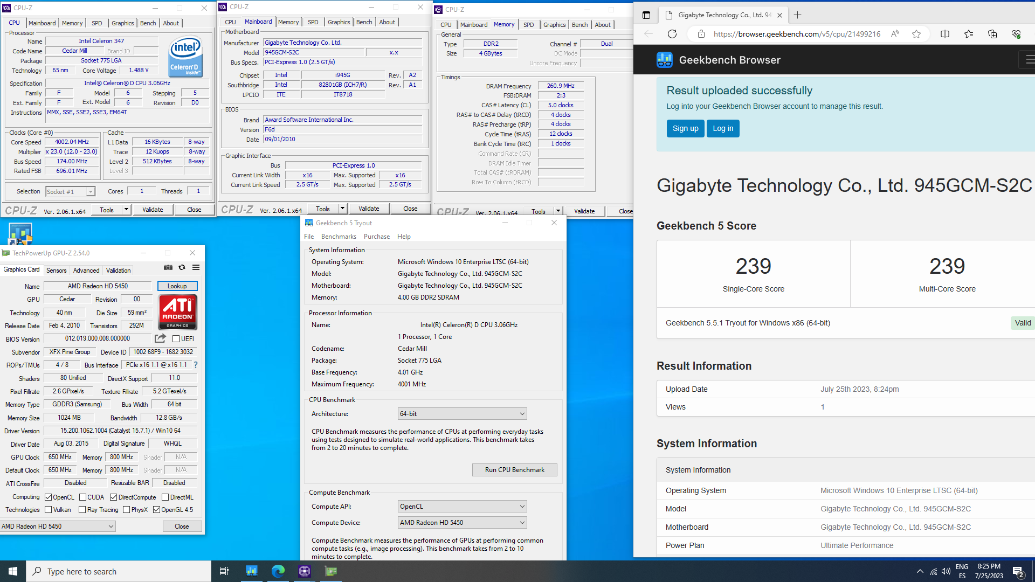Image resolution: width=1035 pixels, height=582 pixels.
Task: Click the BIOS export share icon in GPU-Z
Action: (x=160, y=338)
